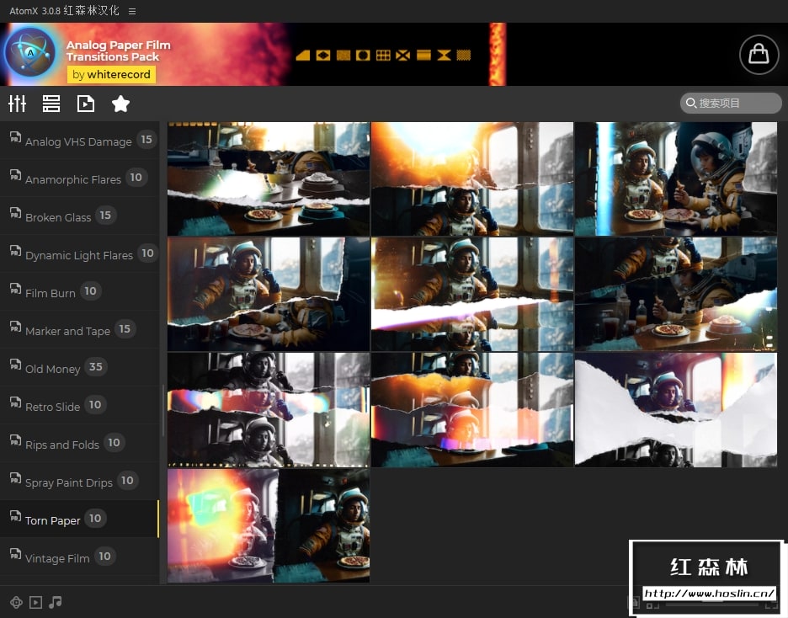Select the Analog VHS Damage category
This screenshot has height=618, width=788.
(79, 140)
